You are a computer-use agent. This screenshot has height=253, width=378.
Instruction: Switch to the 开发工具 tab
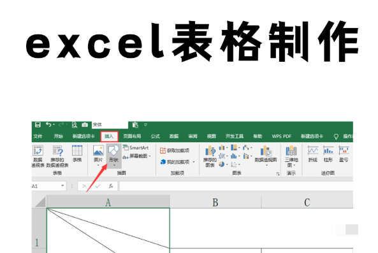(235, 136)
